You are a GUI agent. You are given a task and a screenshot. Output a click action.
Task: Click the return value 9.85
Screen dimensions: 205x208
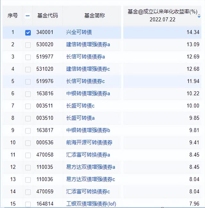pyautogui.click(x=194, y=118)
